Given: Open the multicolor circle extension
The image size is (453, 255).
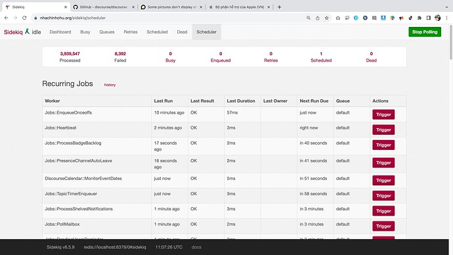Looking at the screenshot, I should 393,18.
